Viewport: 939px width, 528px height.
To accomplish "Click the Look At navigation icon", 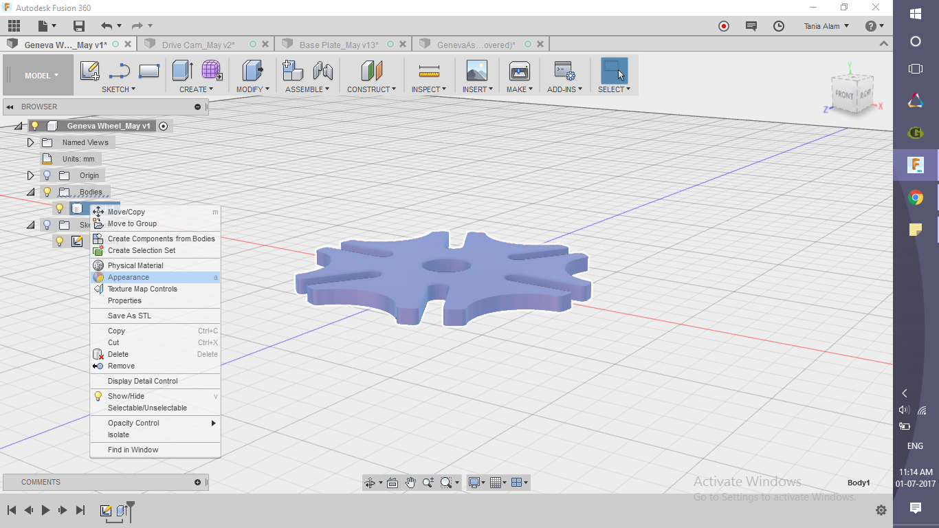I will pyautogui.click(x=393, y=483).
